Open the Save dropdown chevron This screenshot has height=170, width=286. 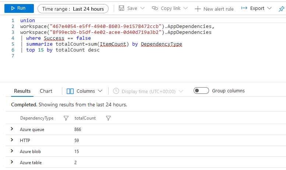point(142,8)
